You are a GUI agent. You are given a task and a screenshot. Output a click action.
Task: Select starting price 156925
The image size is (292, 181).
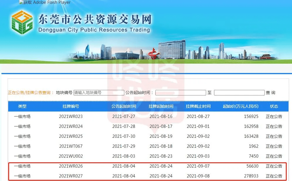251,116
